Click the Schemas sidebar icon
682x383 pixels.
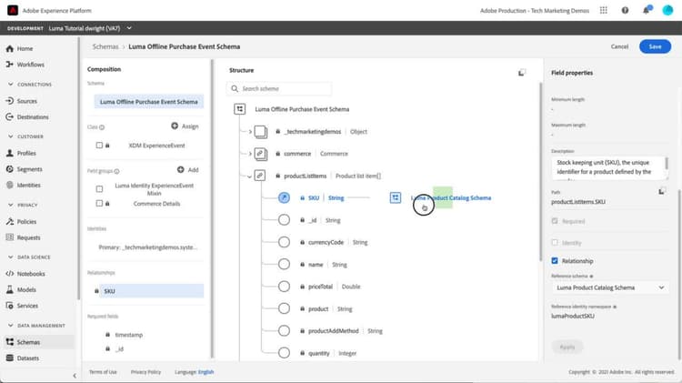(x=10, y=342)
